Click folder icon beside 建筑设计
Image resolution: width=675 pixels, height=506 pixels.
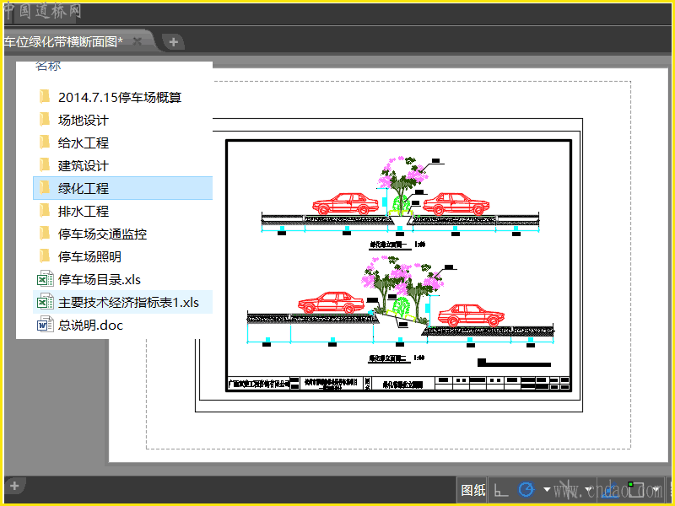(x=45, y=165)
